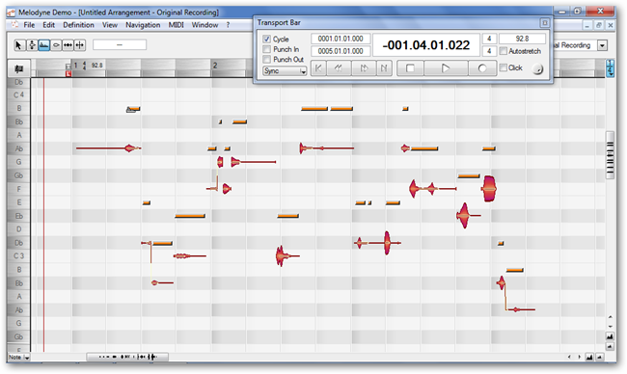
Task: Increase vertical zoom icon at bottom right
Action: [x=610, y=336]
